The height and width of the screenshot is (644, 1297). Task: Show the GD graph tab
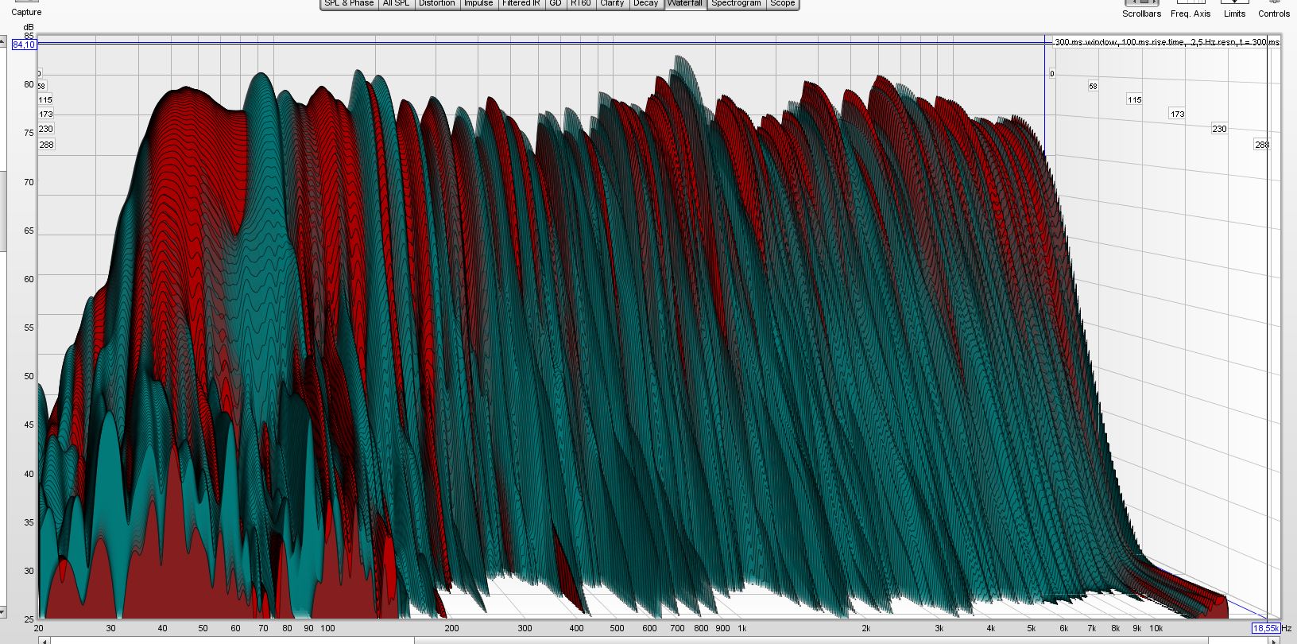pos(556,3)
